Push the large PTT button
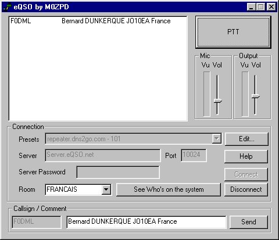This screenshot has width=279, height=240. [x=233, y=32]
